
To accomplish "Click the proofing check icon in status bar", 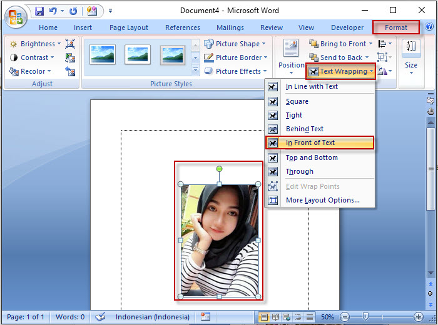I will 100,317.
